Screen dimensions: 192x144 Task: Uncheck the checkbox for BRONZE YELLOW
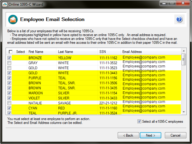(9, 58)
